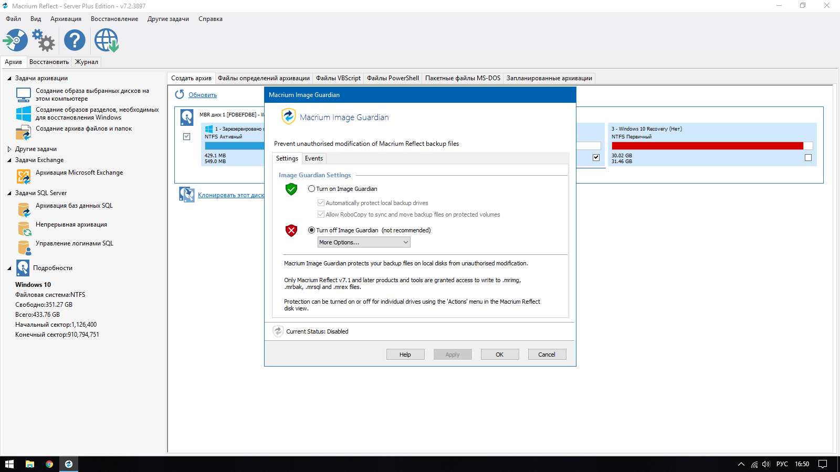Open the More Options dropdown
The image size is (840, 472).
pyautogui.click(x=364, y=242)
